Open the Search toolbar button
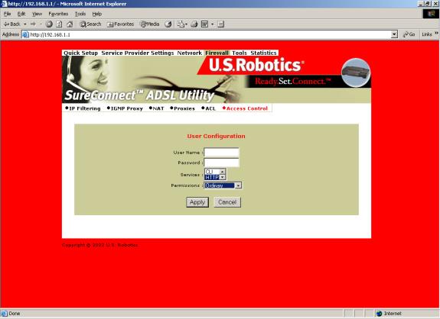This screenshot has width=440, height=319. click(90, 24)
